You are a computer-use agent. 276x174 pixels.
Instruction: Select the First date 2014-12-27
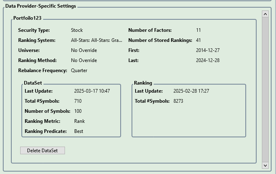(208, 50)
